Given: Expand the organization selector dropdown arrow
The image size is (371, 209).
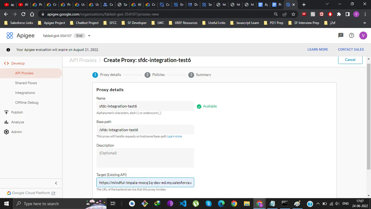Looking at the screenshot, I should (x=89, y=36).
